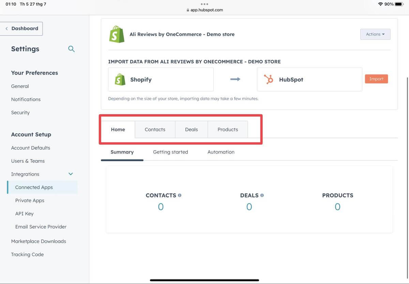Click the HubSpot destination box
This screenshot has width=409, height=284.
pyautogui.click(x=309, y=79)
